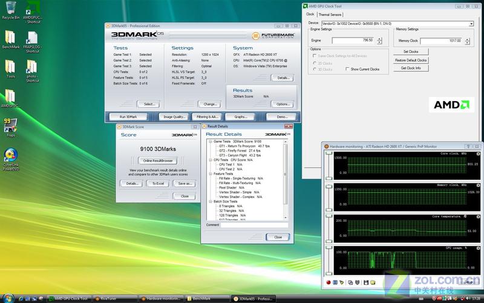Click the Graphs button in 3DMark05
The width and height of the screenshot is (484, 303).
(x=240, y=117)
